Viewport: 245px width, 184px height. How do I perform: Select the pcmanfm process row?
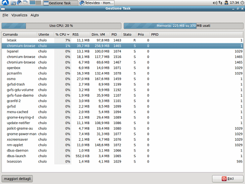(x=122, y=73)
